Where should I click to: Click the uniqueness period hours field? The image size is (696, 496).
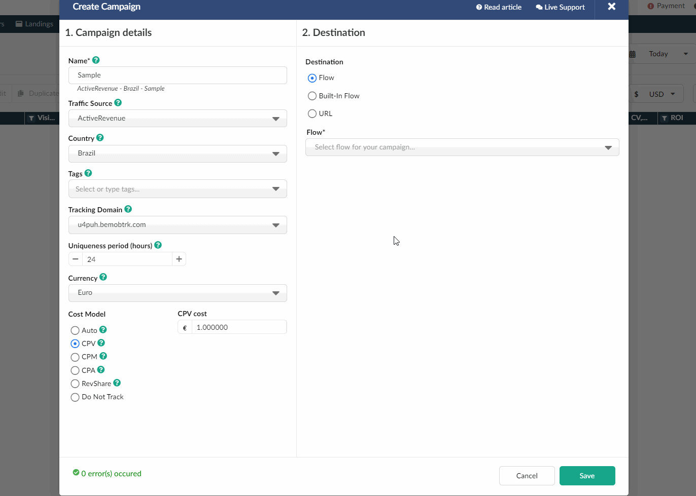[x=127, y=259]
